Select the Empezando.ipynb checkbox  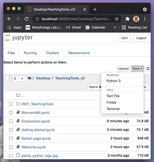click(11, 121)
